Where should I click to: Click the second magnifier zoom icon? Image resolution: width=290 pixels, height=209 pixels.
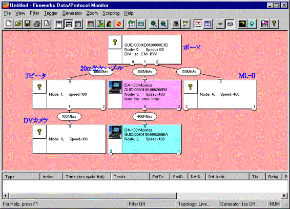point(163,24)
